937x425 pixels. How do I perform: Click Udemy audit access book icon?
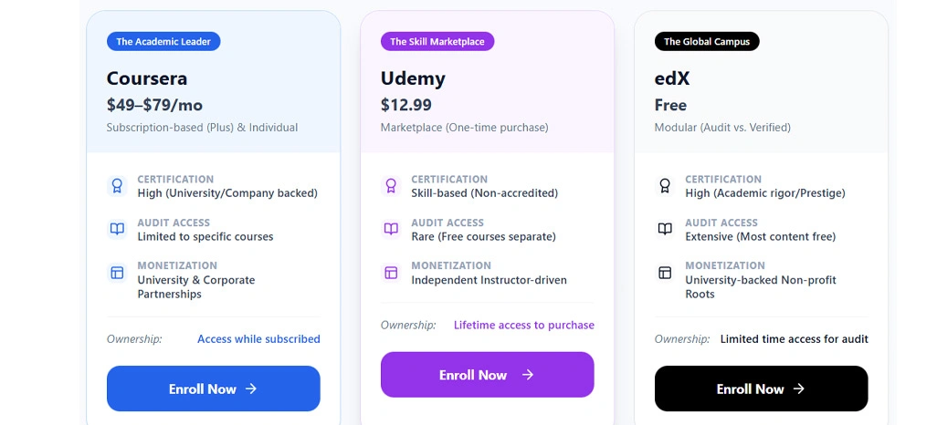point(391,229)
